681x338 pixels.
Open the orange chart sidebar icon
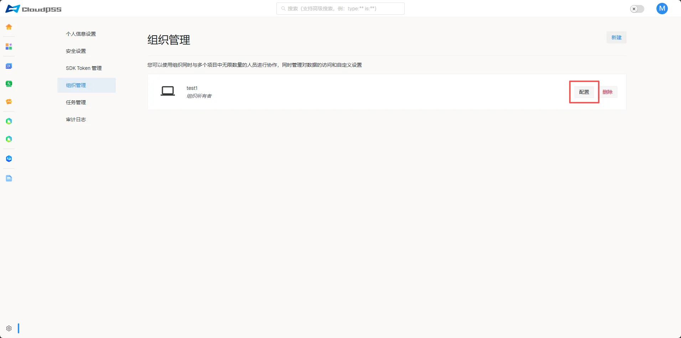click(9, 102)
